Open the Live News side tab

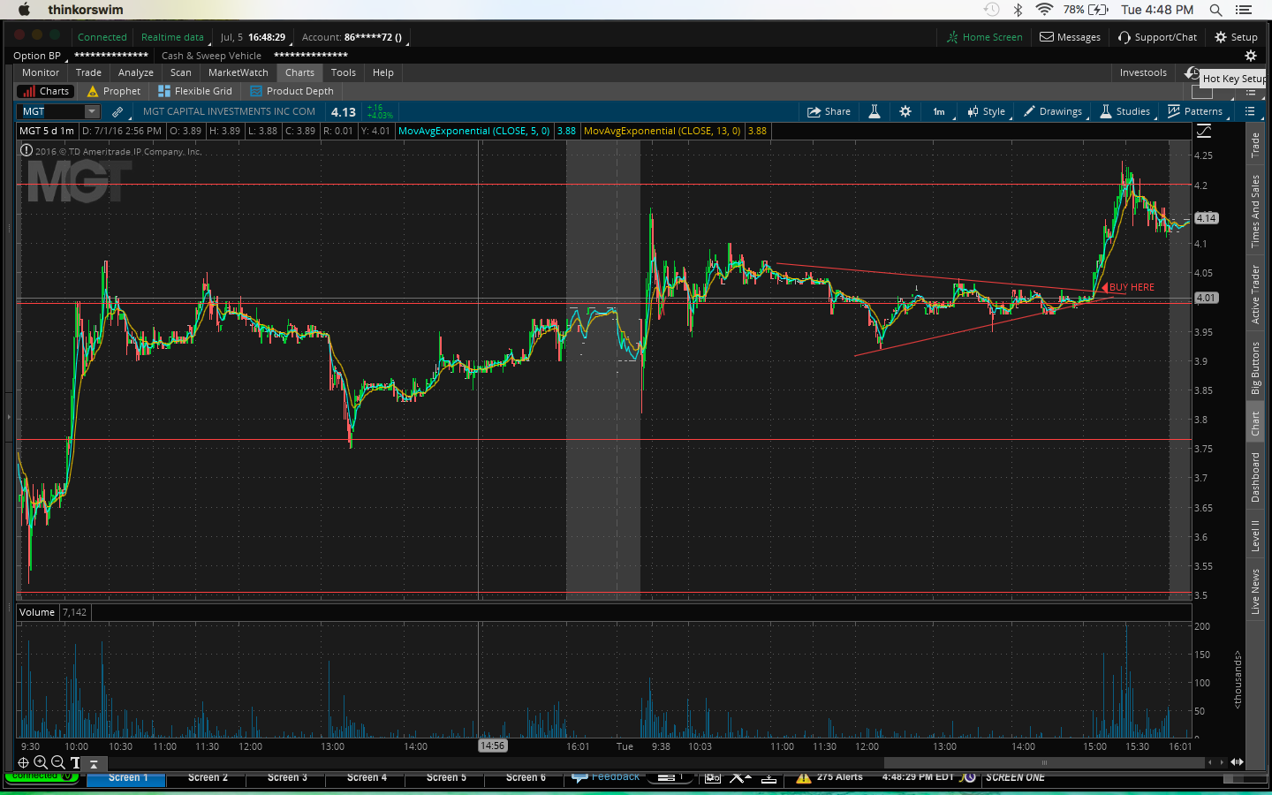[1255, 591]
